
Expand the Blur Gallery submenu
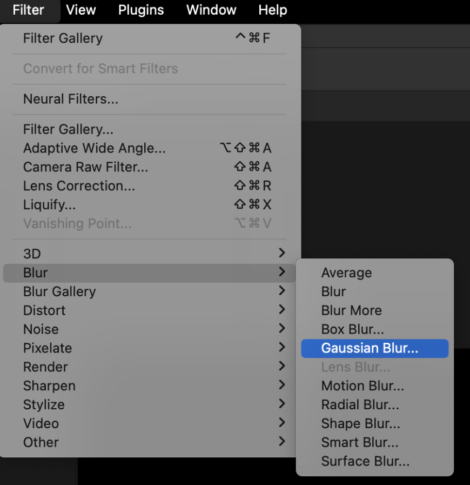(59, 291)
